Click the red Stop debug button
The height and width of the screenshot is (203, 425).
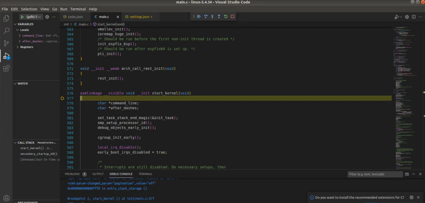click(232, 16)
